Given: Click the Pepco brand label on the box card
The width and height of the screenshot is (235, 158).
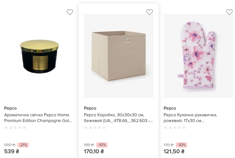Looking at the screenshot, I should point(90,108).
